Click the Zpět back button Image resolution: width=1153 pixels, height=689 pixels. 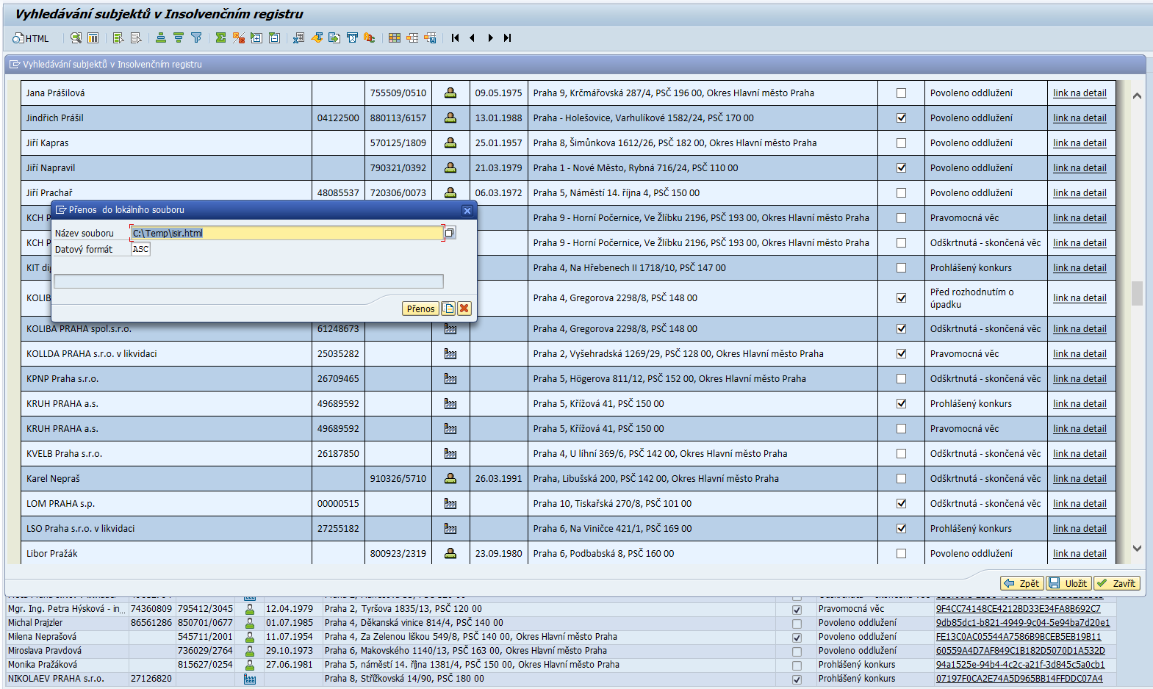tap(1021, 583)
